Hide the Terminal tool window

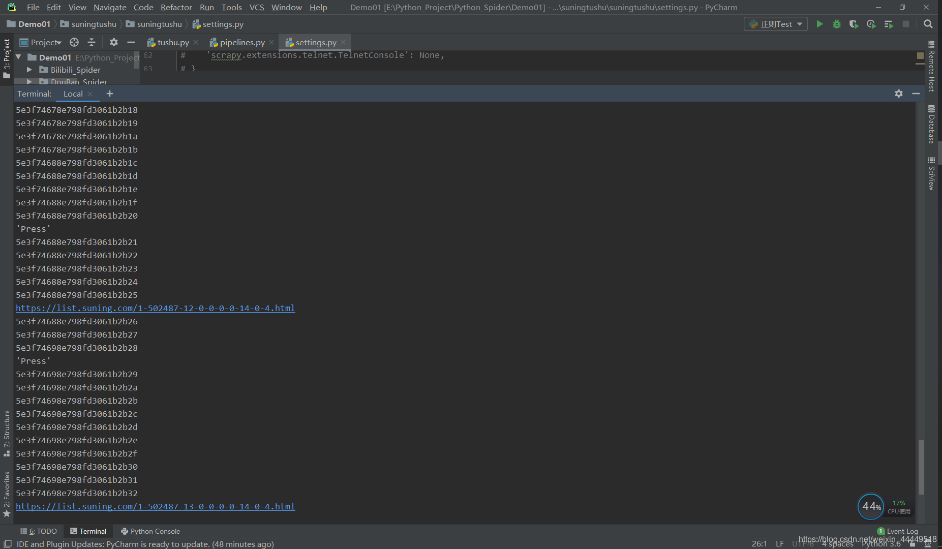coord(916,94)
